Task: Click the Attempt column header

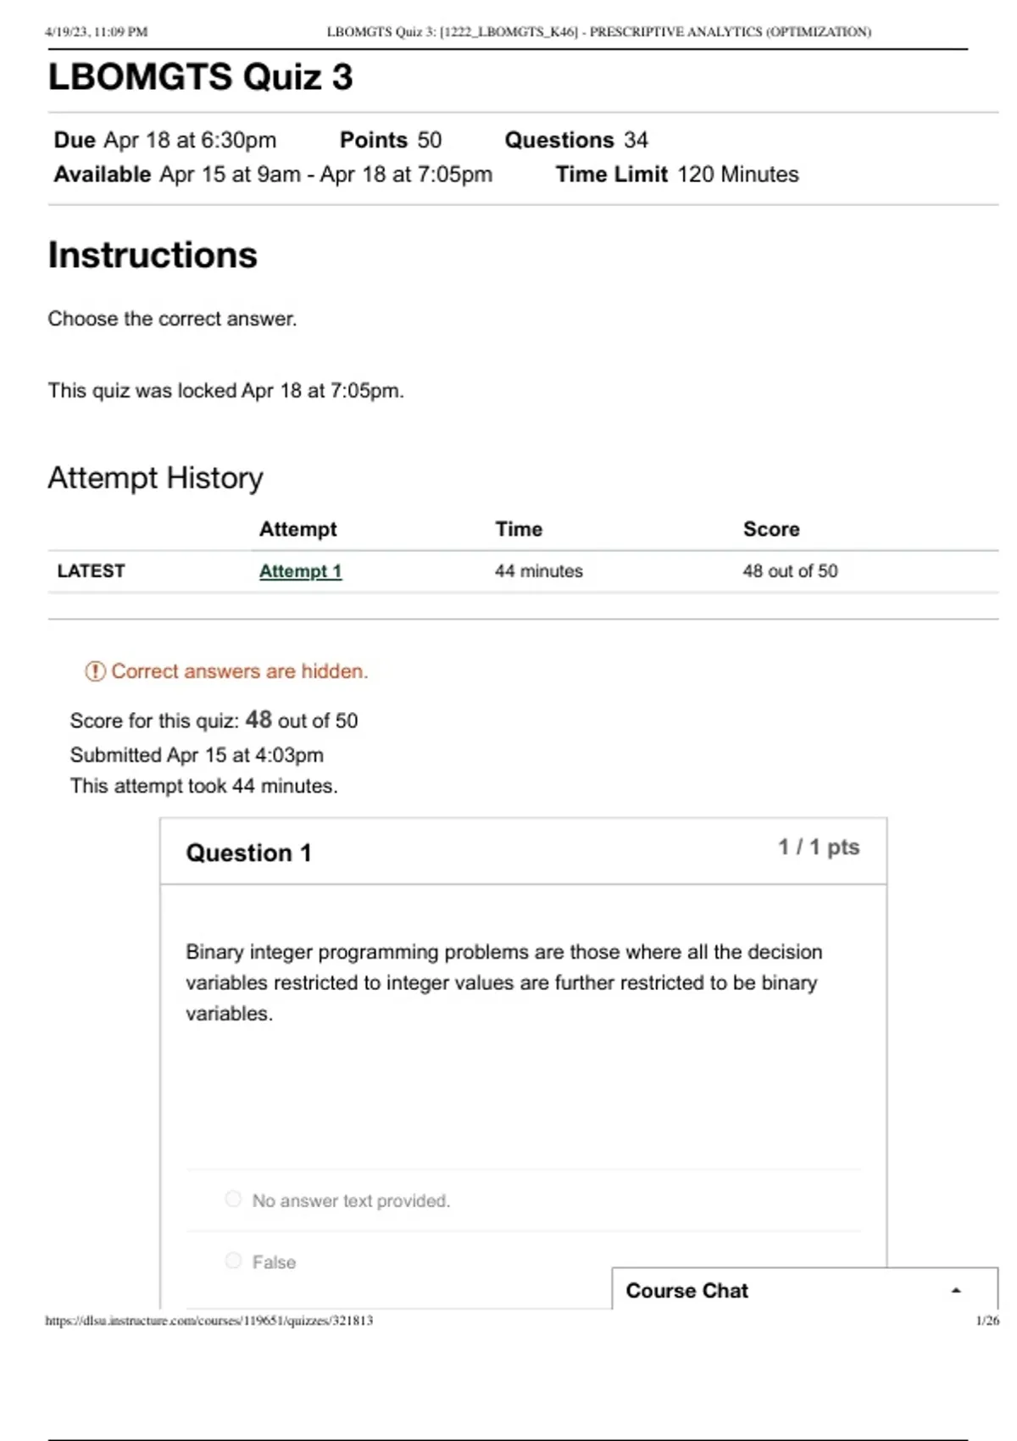Action: coord(297,529)
